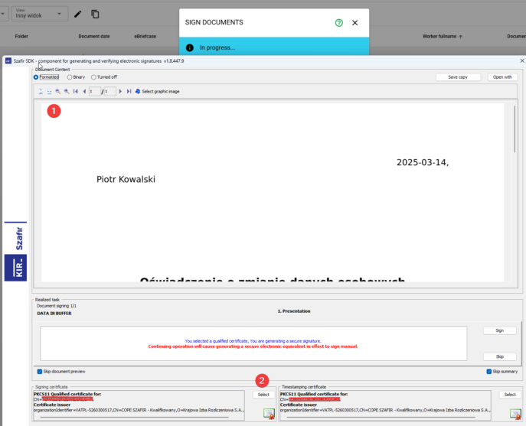Click current page number field
The image size is (526, 426).
(95, 92)
